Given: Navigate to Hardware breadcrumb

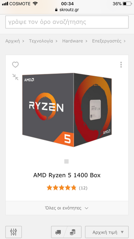Looking at the screenshot, I should point(73,41).
